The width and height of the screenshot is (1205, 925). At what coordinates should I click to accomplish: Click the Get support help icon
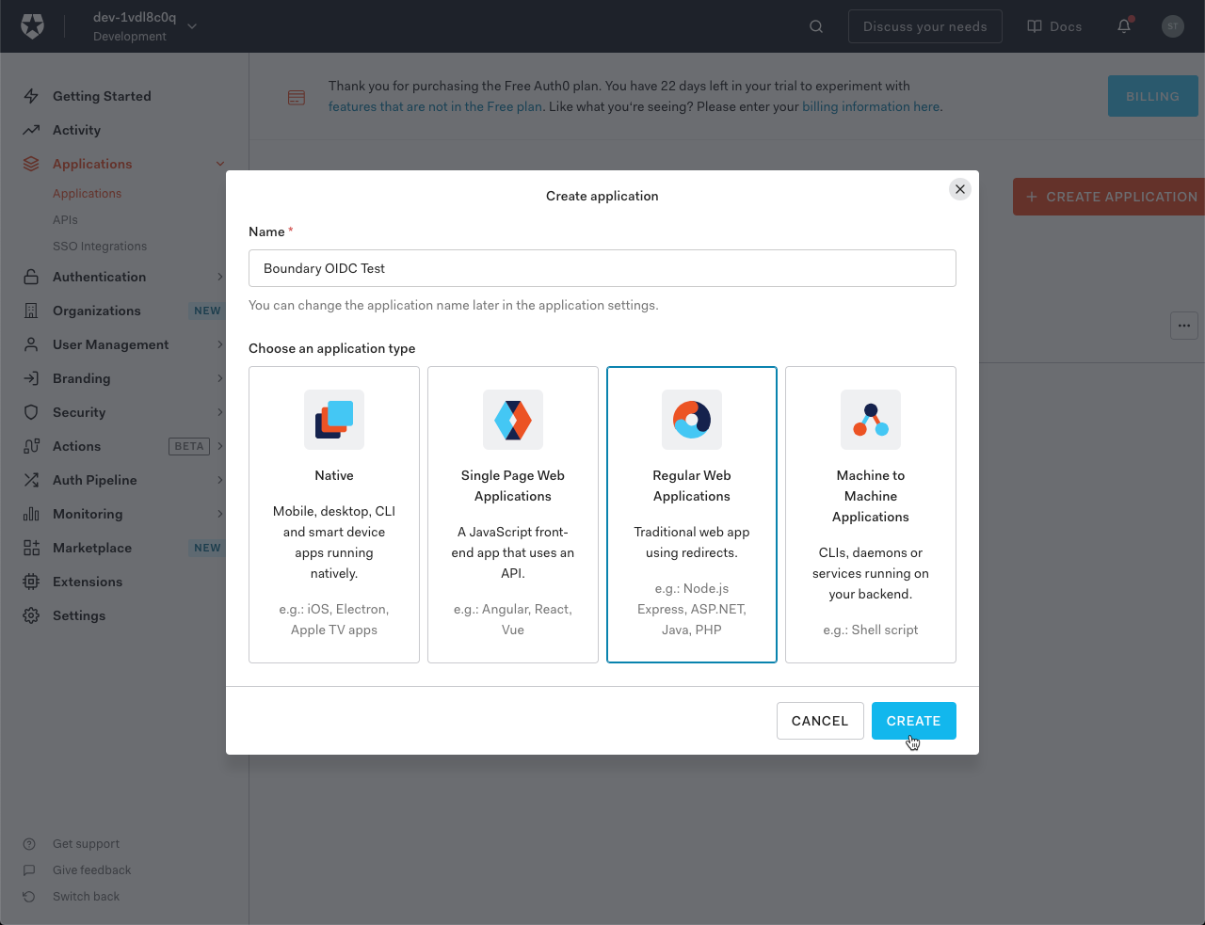tap(29, 844)
